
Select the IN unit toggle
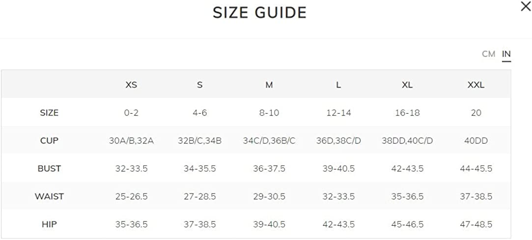506,54
